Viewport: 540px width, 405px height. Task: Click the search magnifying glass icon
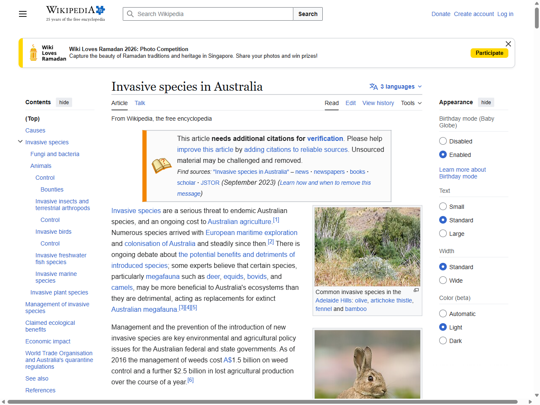(x=130, y=14)
